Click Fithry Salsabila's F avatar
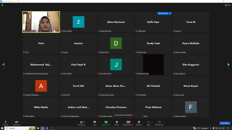This screenshot has height=130, width=232. [x=191, y=107]
